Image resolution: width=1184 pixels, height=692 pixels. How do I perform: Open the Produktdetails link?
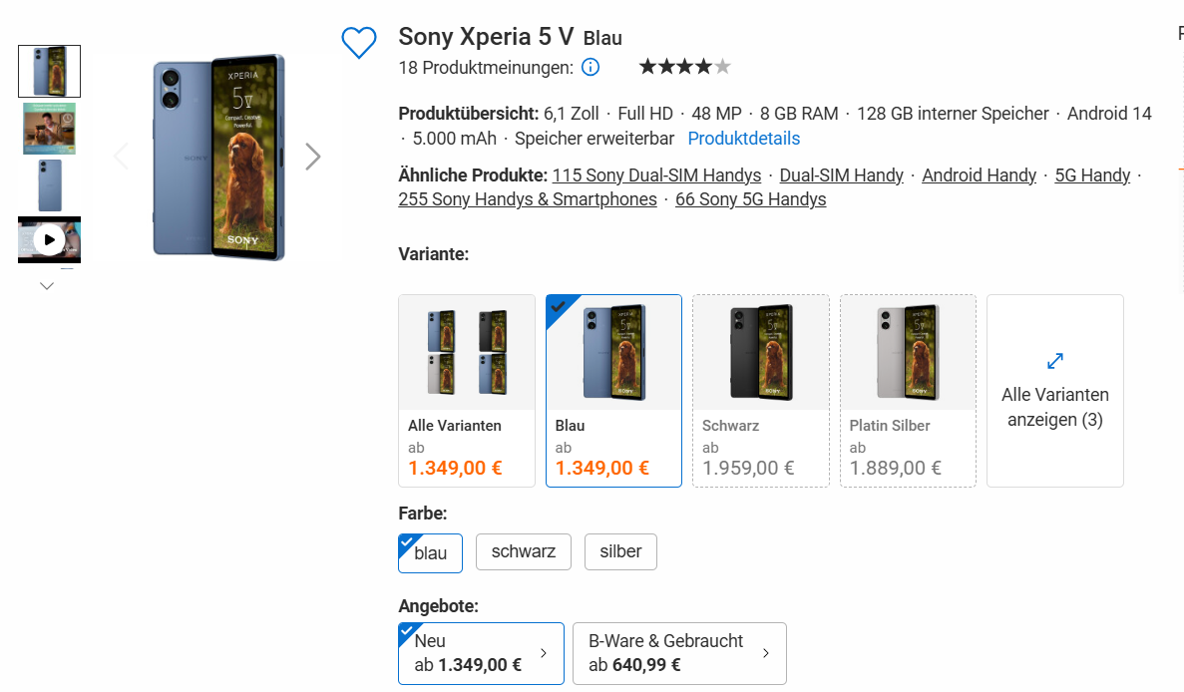coord(743,139)
